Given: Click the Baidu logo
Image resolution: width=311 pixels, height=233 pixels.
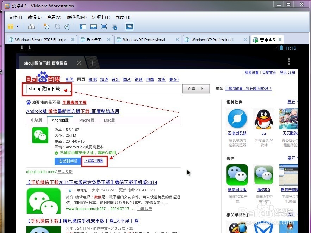Looking at the screenshot, I should coord(43,77).
